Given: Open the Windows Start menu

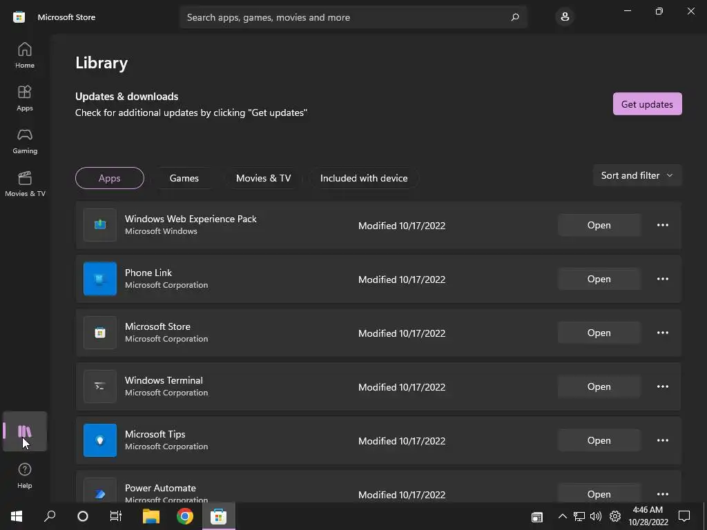Looking at the screenshot, I should pyautogui.click(x=17, y=516).
